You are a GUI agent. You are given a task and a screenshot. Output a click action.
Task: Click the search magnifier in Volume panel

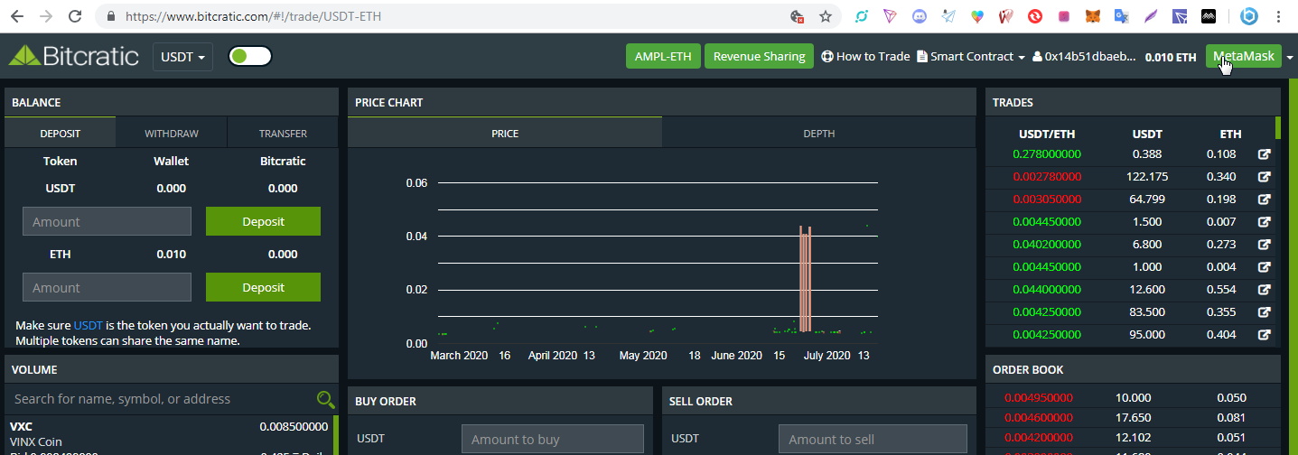325,399
